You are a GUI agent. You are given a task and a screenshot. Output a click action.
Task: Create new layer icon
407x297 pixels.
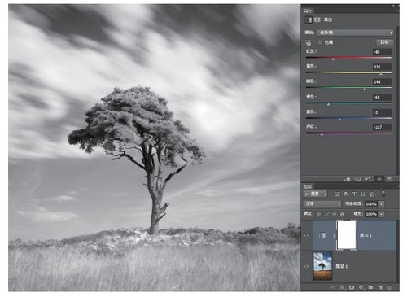click(x=380, y=287)
